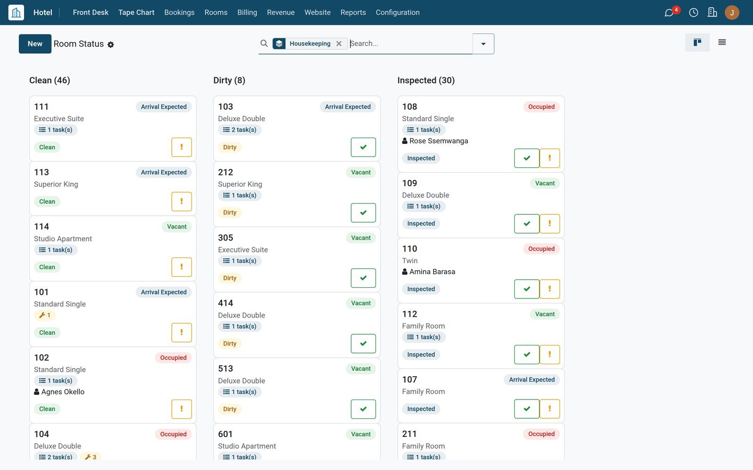Click the exclamation button on room 109
Image resolution: width=753 pixels, height=470 pixels.
[x=550, y=224]
